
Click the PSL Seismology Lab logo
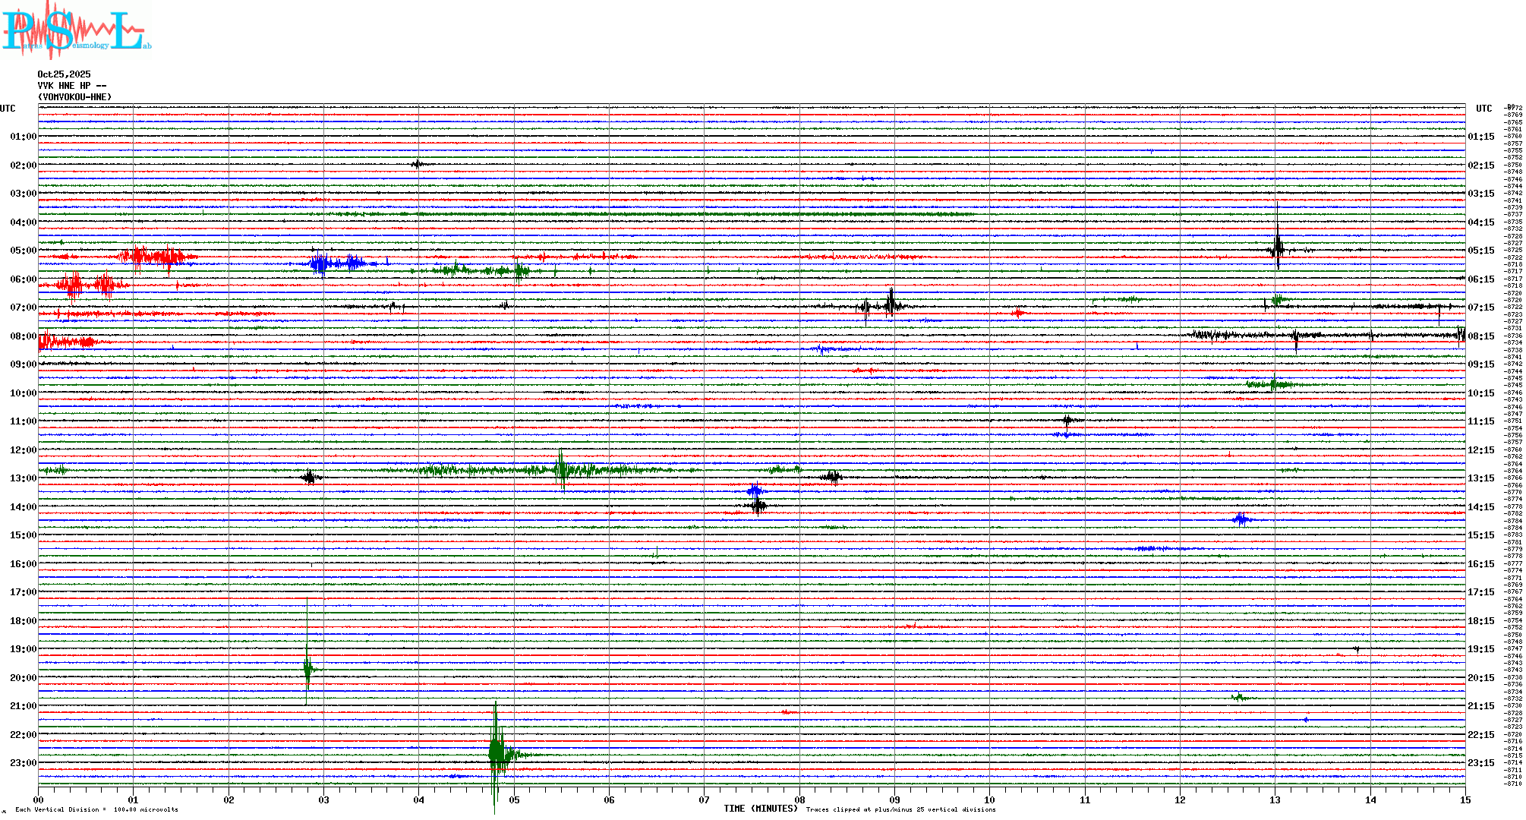click(x=76, y=30)
